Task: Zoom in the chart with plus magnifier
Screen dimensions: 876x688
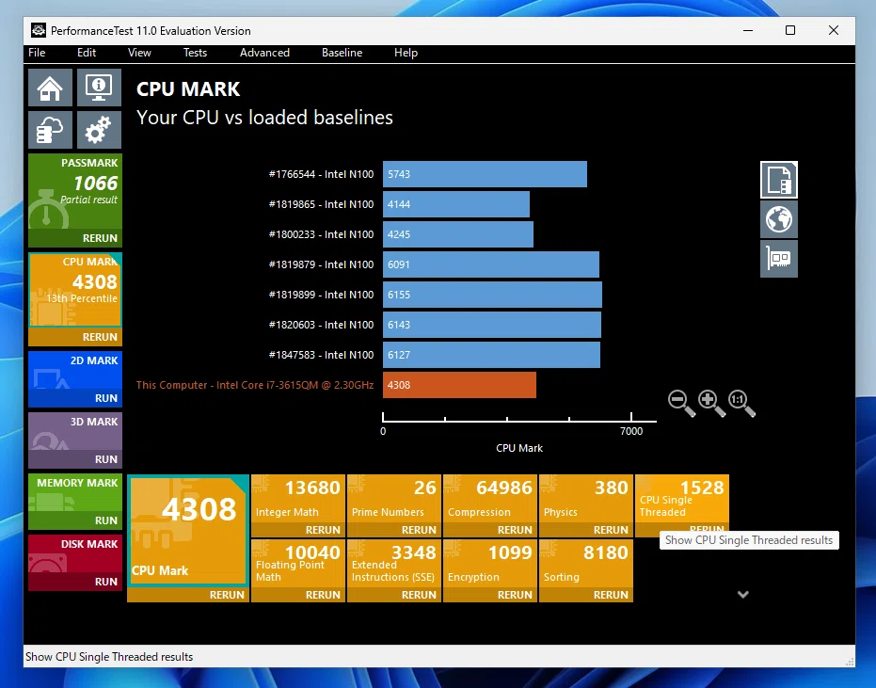Action: click(x=711, y=403)
